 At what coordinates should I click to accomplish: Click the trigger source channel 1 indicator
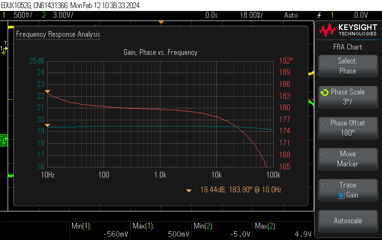click(332, 15)
